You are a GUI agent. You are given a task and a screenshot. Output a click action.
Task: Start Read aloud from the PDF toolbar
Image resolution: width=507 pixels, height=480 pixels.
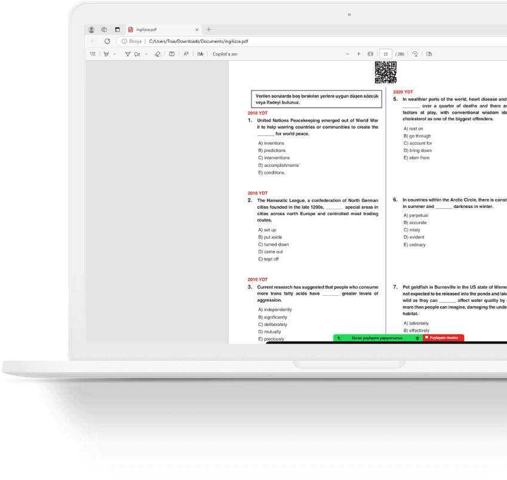click(x=186, y=54)
